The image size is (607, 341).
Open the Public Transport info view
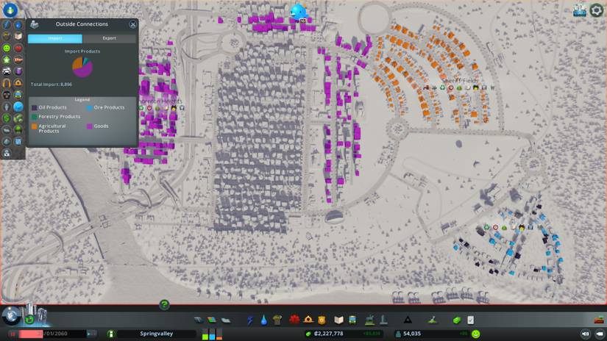point(18,95)
